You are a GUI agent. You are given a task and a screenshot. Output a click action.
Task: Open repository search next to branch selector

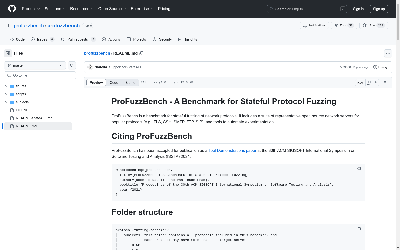(72, 65)
